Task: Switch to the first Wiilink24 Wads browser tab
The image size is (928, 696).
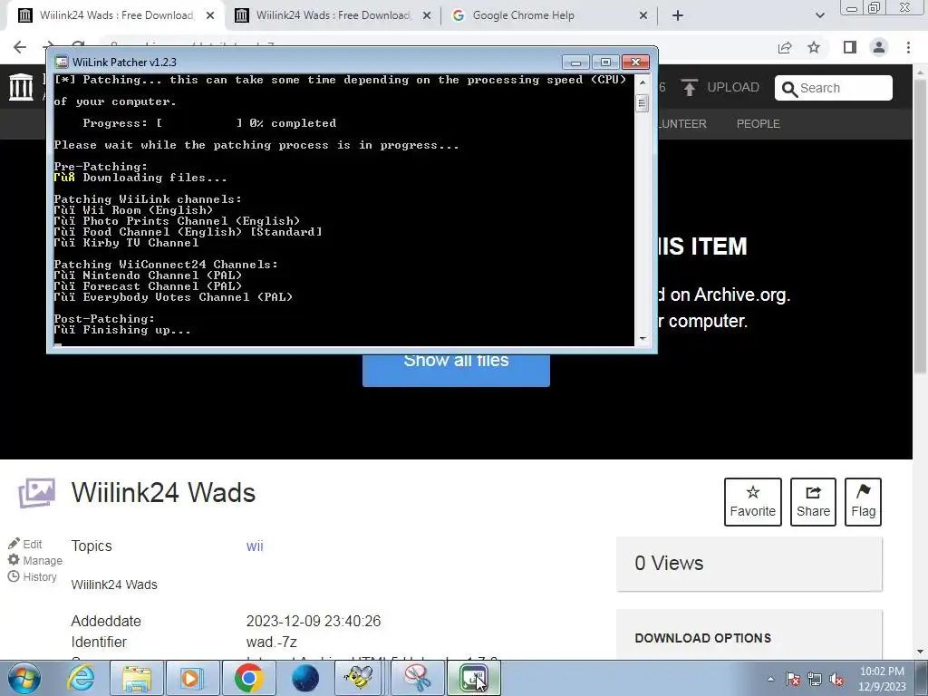Action: coord(117,15)
